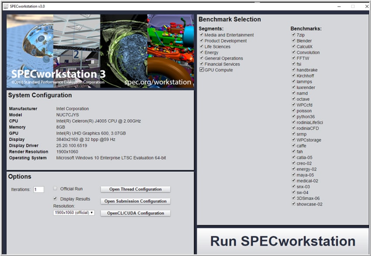Toggle the Kirchhoff benchmark checkbox
This screenshot has height=256, width=371.
tap(294, 75)
